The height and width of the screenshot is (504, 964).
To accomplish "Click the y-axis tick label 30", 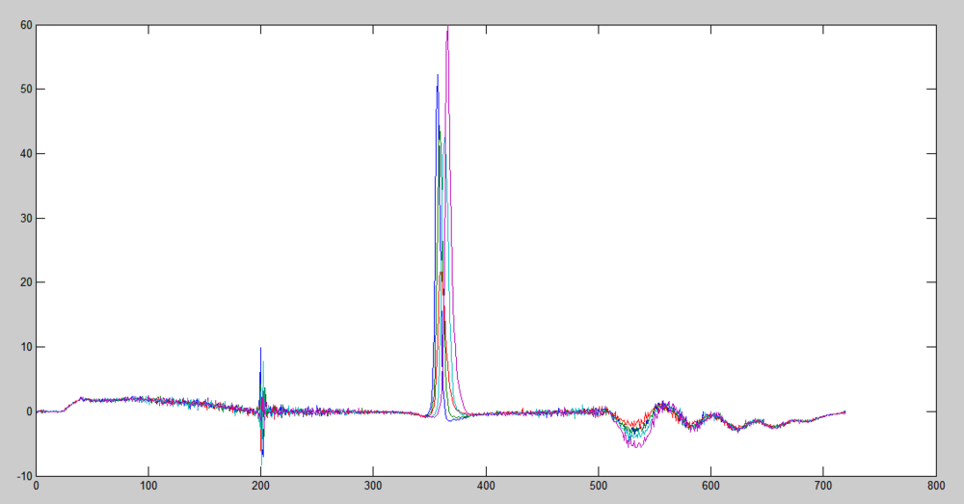I will [x=27, y=219].
